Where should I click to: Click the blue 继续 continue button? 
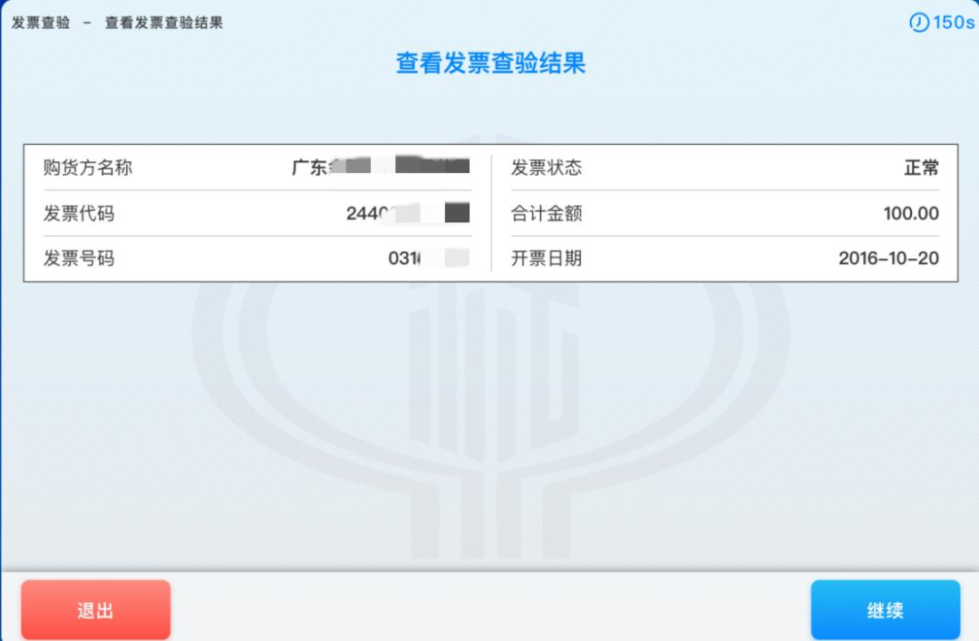click(x=885, y=609)
